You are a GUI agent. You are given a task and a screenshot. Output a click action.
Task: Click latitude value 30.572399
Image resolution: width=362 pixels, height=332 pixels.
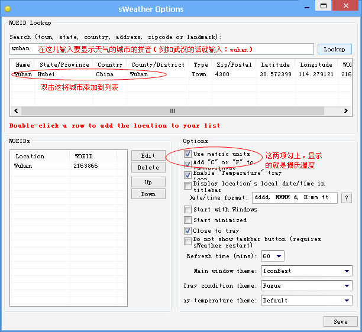[276, 74]
